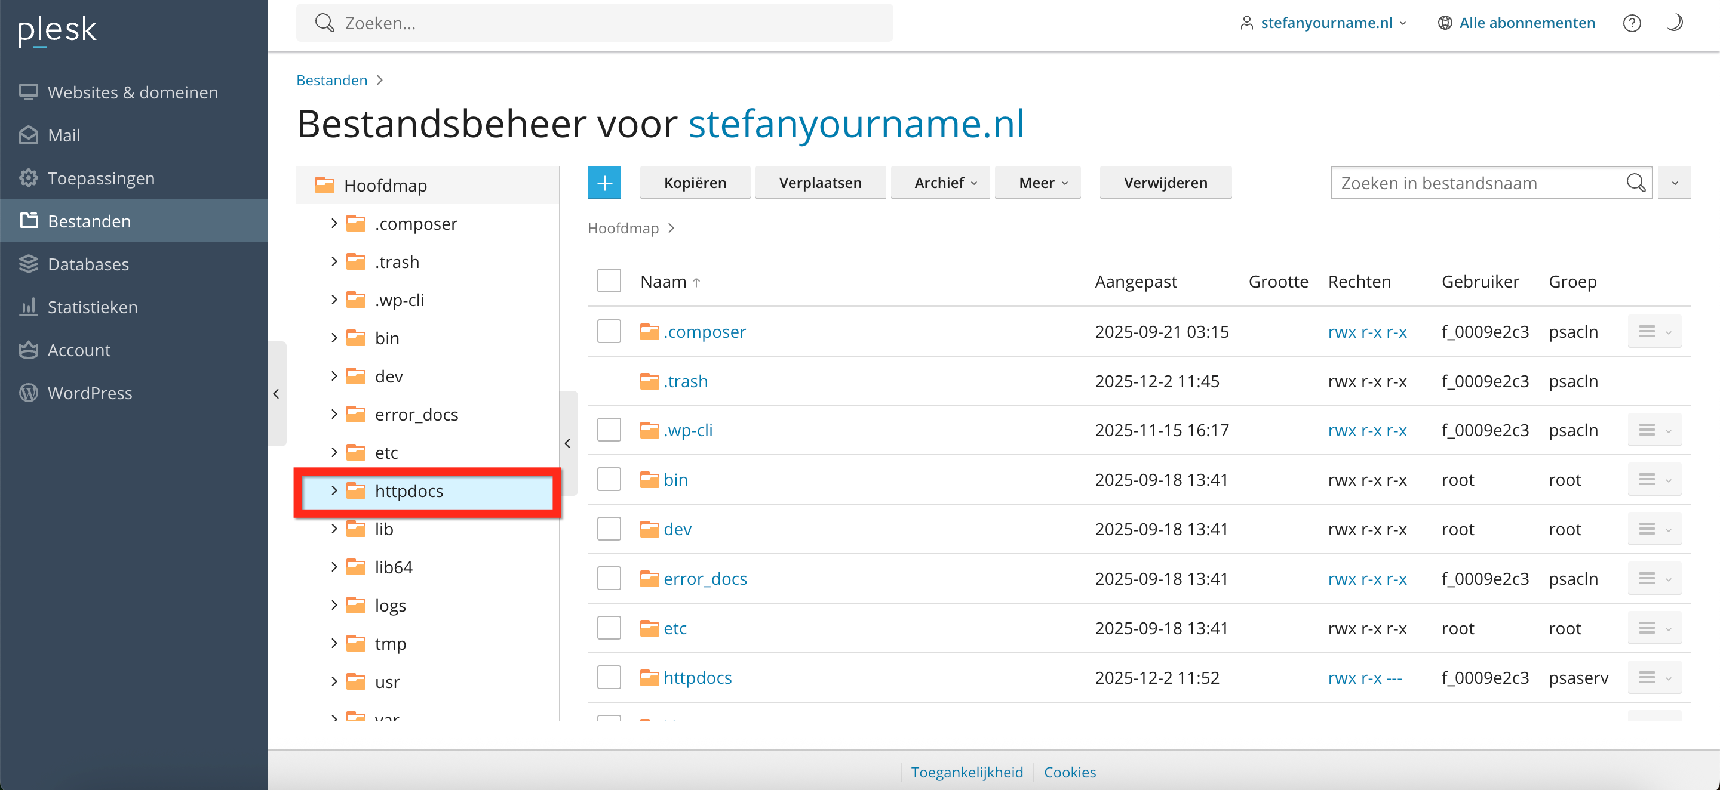Check the select-all checkbox beside Naam

[609, 282]
